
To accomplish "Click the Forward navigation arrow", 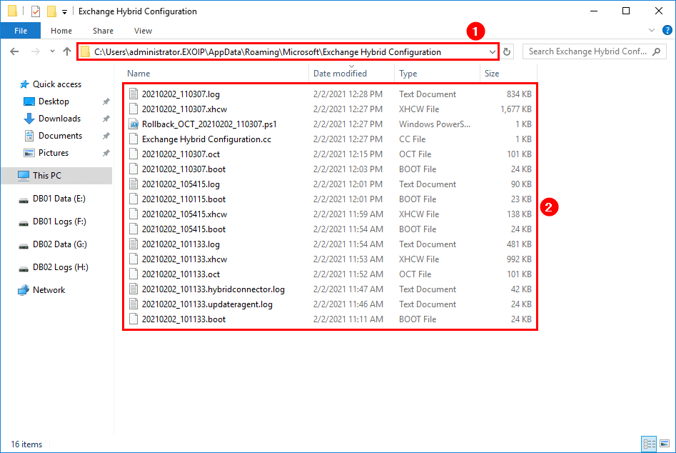I will pyautogui.click(x=36, y=51).
